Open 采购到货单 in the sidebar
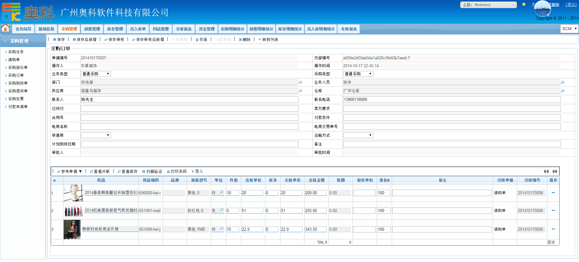The width and height of the screenshot is (579, 262). pos(18,83)
